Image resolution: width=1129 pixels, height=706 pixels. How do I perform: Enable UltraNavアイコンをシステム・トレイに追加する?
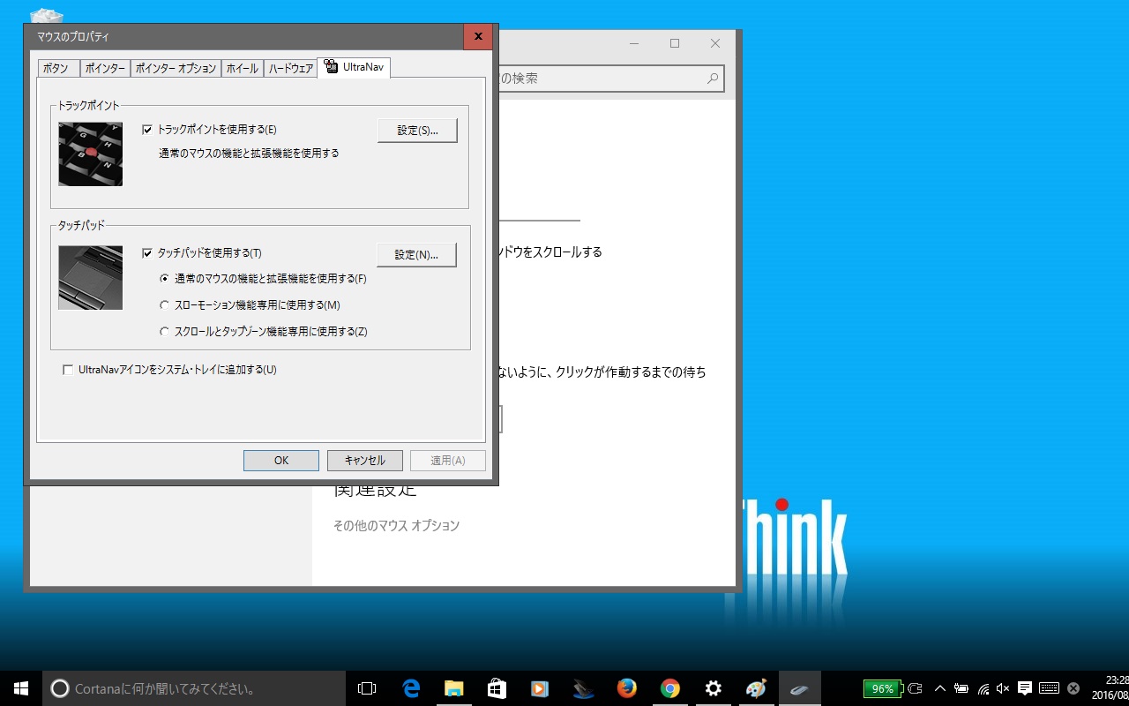click(x=68, y=369)
